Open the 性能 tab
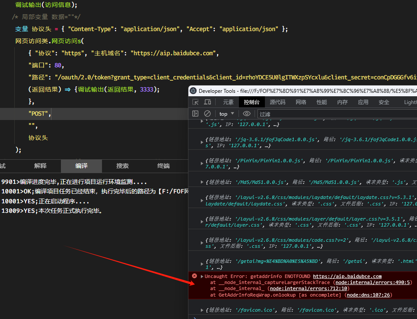 (x=322, y=102)
